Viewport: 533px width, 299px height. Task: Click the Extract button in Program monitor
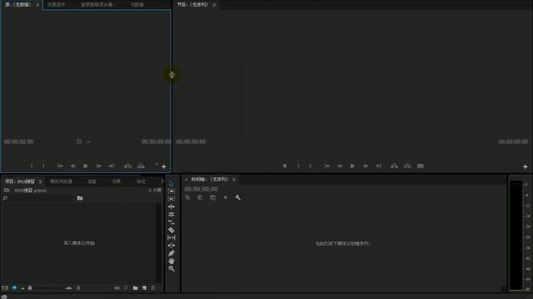(x=407, y=166)
